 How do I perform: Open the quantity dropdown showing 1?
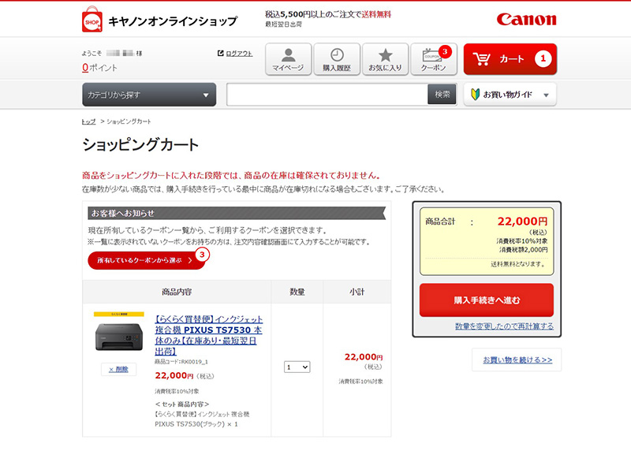click(297, 367)
